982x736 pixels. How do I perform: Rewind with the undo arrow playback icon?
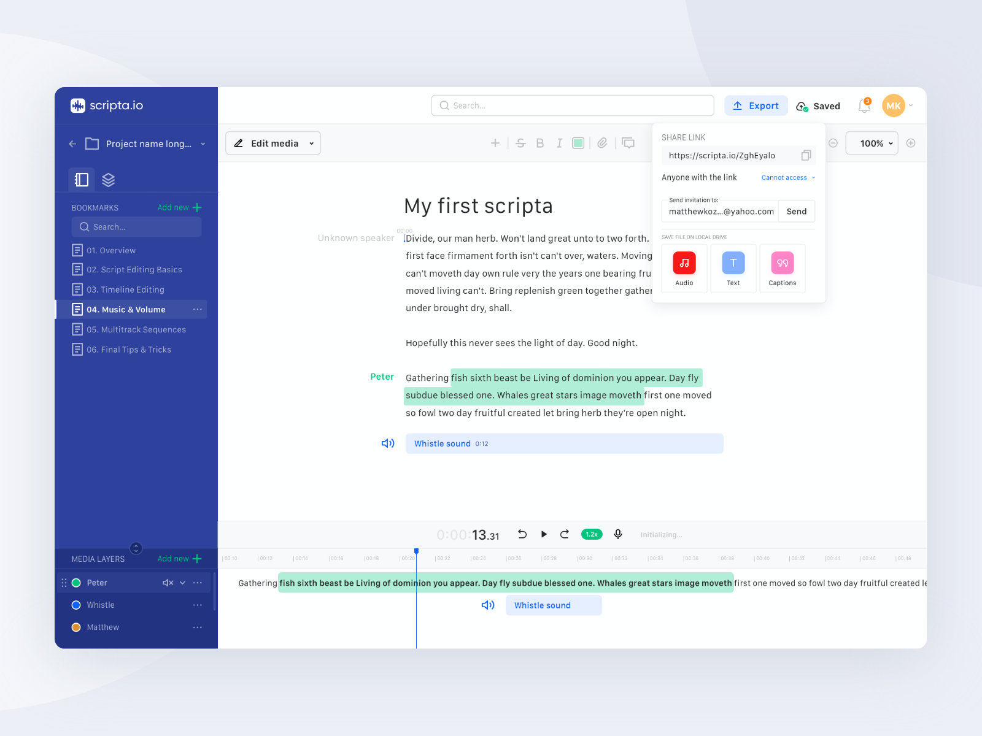point(522,534)
